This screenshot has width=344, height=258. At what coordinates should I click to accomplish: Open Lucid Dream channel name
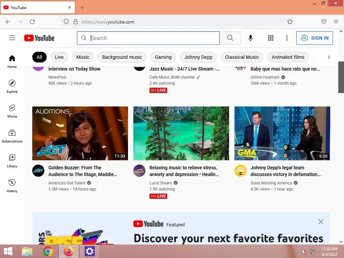[x=161, y=183]
